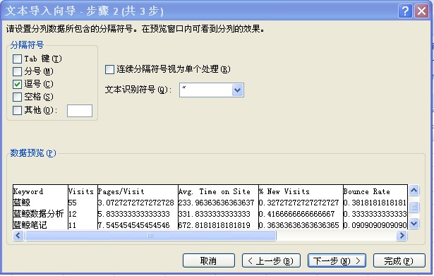The image size is (434, 276).
Task: Click the visits value 12 in preview
Action: pos(72,214)
